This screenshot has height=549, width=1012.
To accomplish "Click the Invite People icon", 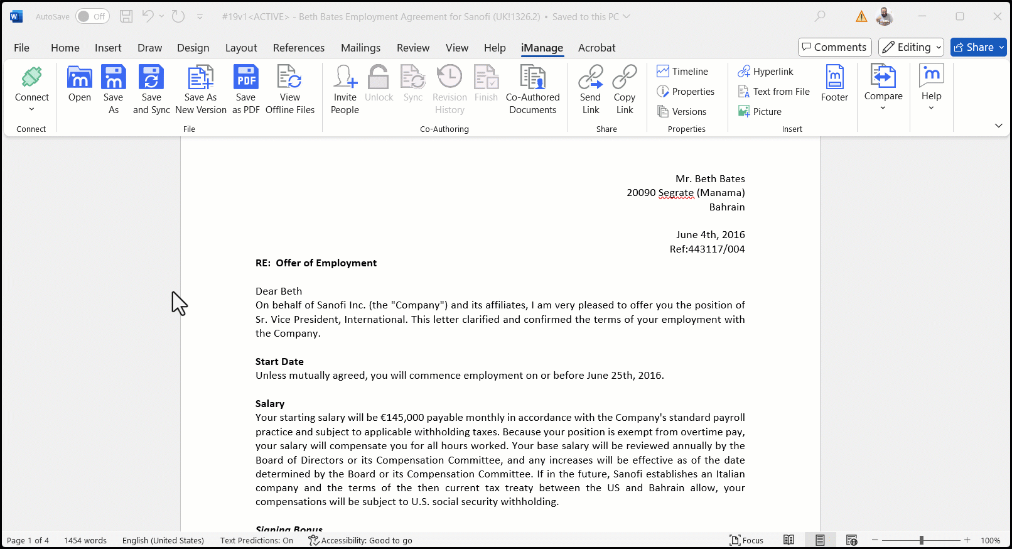I will pyautogui.click(x=345, y=78).
